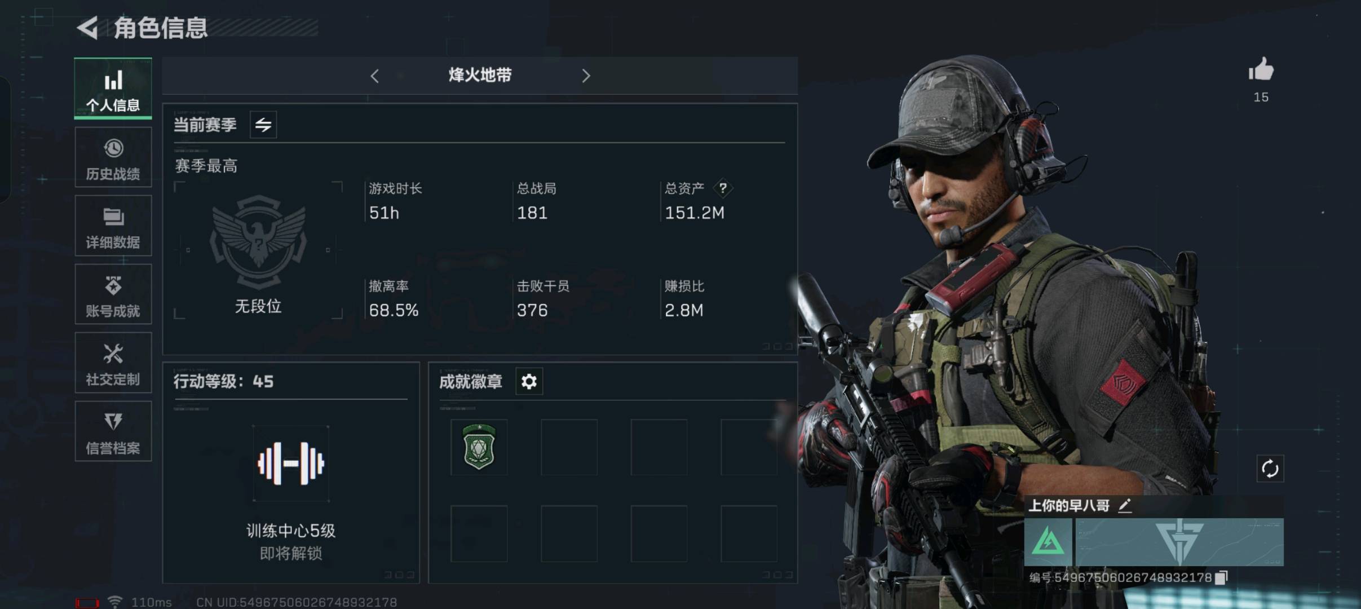This screenshot has height=609, width=1361.
Task: Open the 个人信息 tab
Action: (113, 89)
